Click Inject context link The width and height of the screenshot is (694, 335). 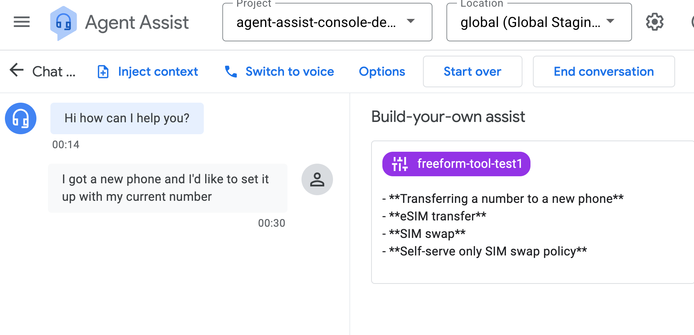point(158,71)
